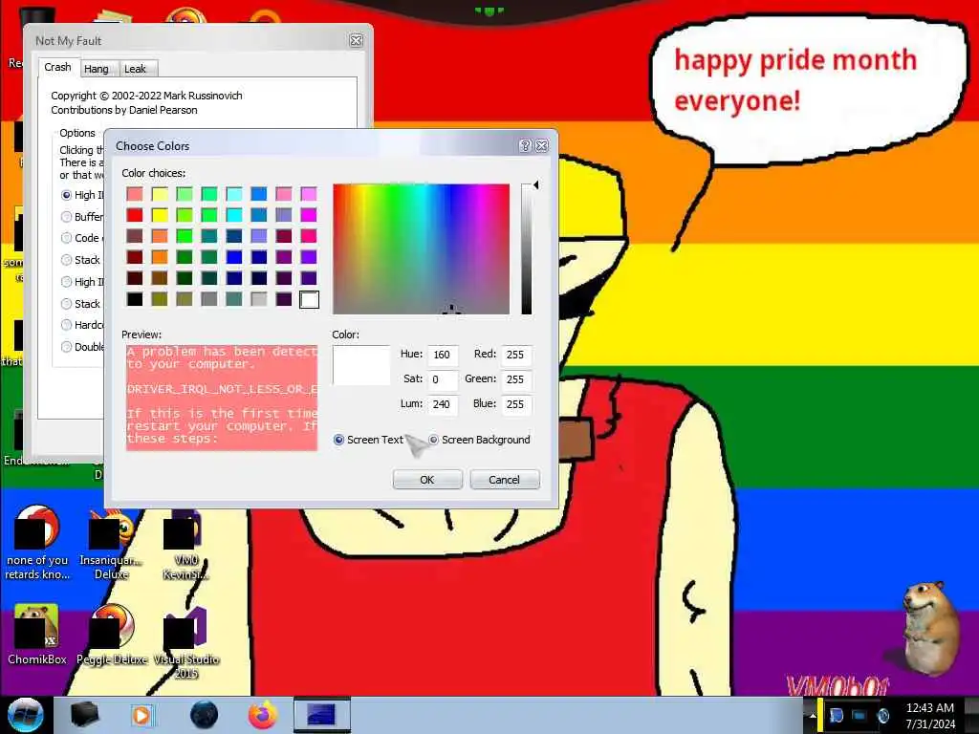Click the help question-mark in Choose Colors
The width and height of the screenshot is (979, 734).
[x=525, y=145]
